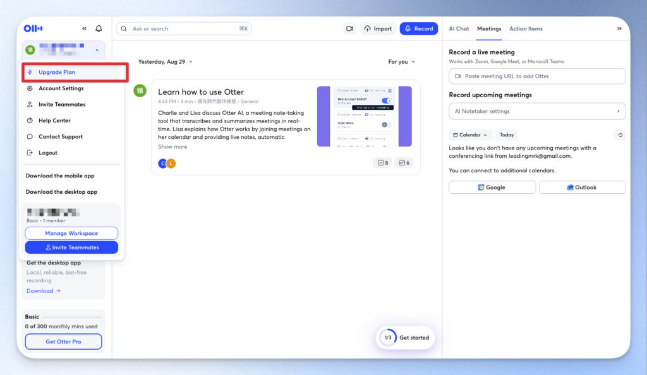Image resolution: width=647 pixels, height=375 pixels.
Task: Click the Import button
Action: 378,28
